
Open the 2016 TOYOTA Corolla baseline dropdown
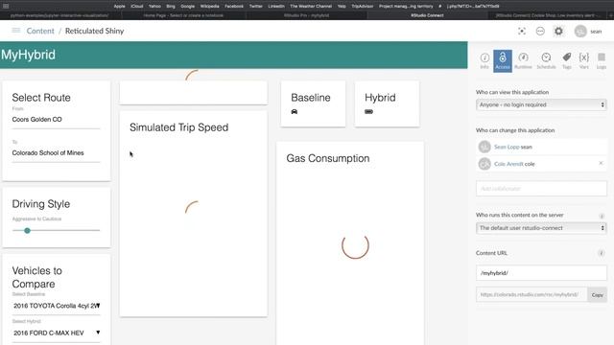pos(56,306)
